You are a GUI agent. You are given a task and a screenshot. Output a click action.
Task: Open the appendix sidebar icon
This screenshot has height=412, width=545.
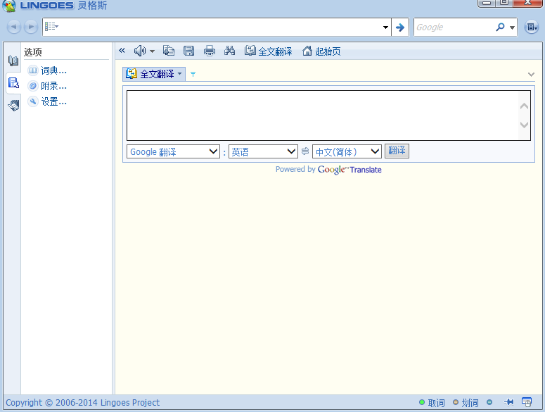(x=13, y=106)
